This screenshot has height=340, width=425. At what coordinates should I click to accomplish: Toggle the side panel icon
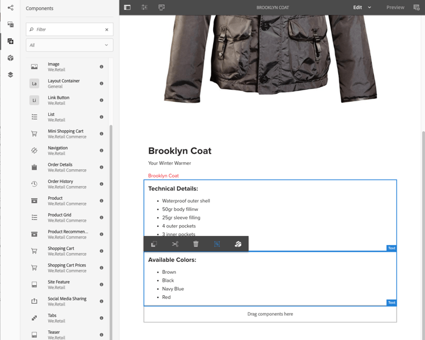click(127, 7)
